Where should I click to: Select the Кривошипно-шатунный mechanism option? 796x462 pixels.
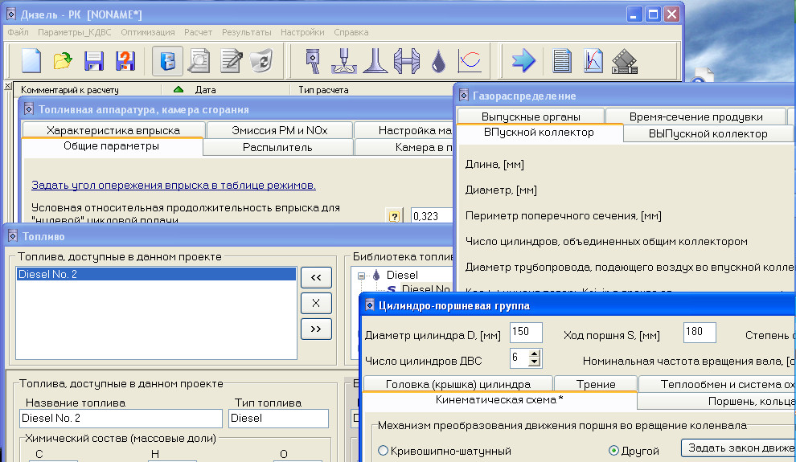[383, 451]
